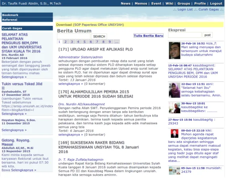Log out using the Logout link
This screenshot has width=226, height=180.
coord(216,4)
